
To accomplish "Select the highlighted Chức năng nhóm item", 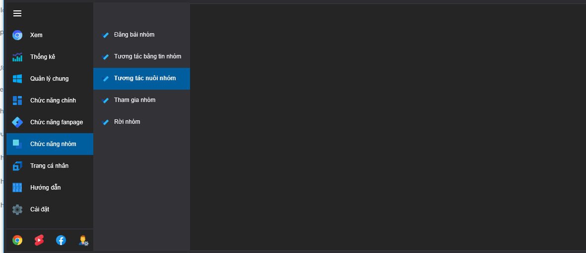I will (53, 144).
